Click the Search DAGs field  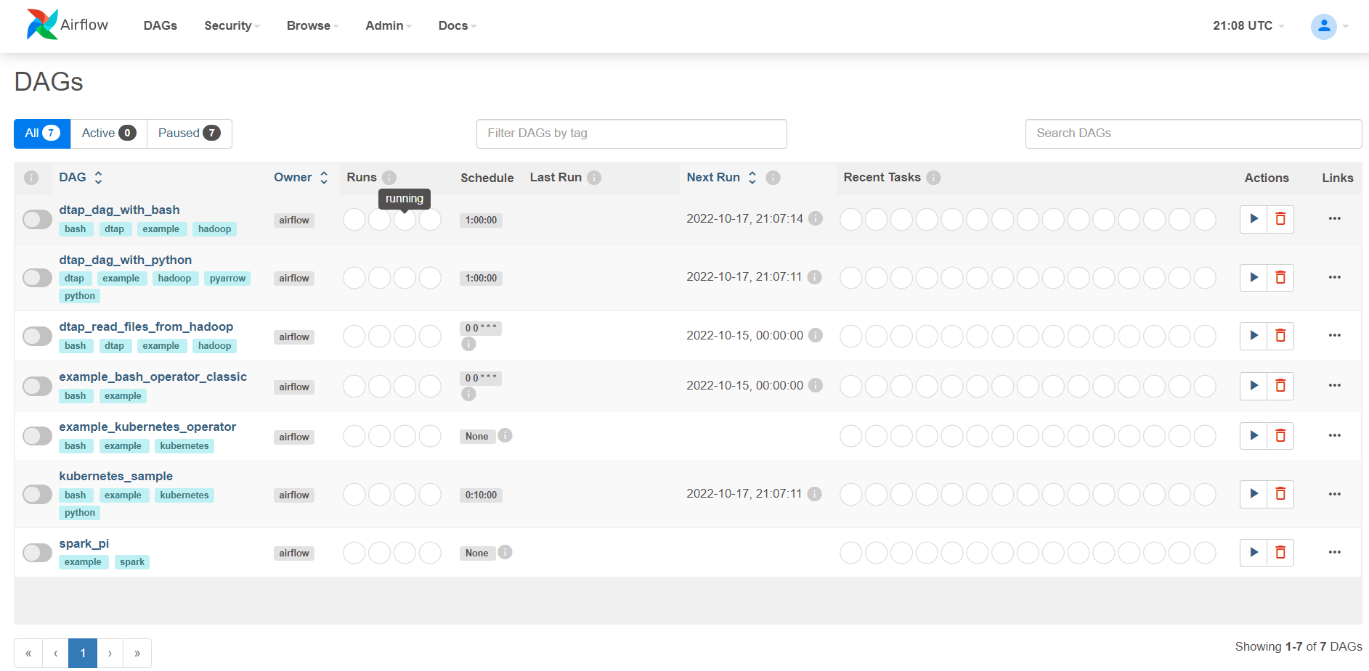click(x=1193, y=133)
